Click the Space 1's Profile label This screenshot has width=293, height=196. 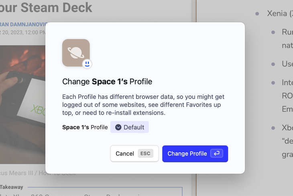(85, 127)
